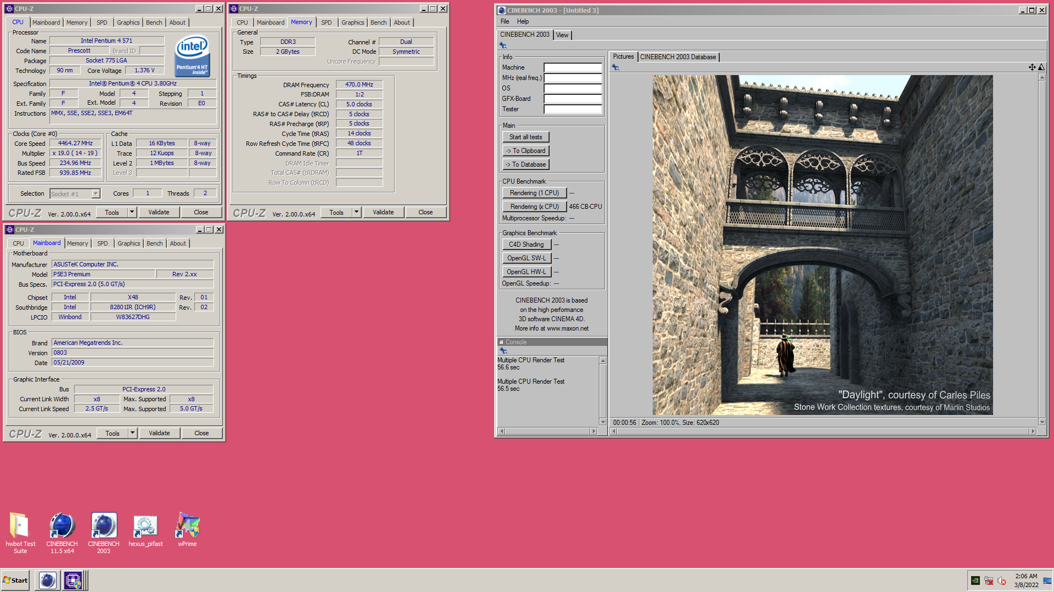Click the GFX-Board input field
The width and height of the screenshot is (1054, 592).
click(x=573, y=99)
